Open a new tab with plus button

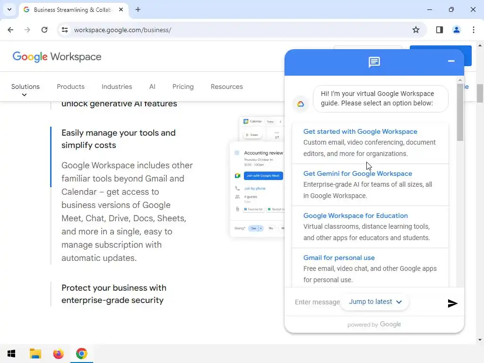point(138,9)
